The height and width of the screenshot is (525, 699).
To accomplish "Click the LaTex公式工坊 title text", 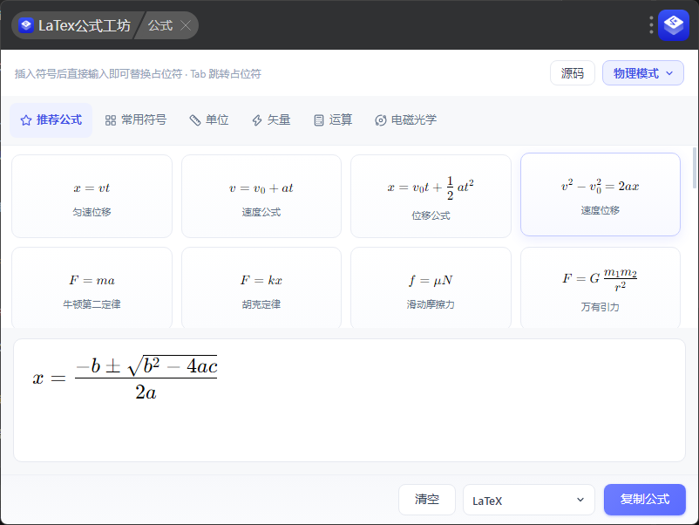I will click(x=85, y=26).
